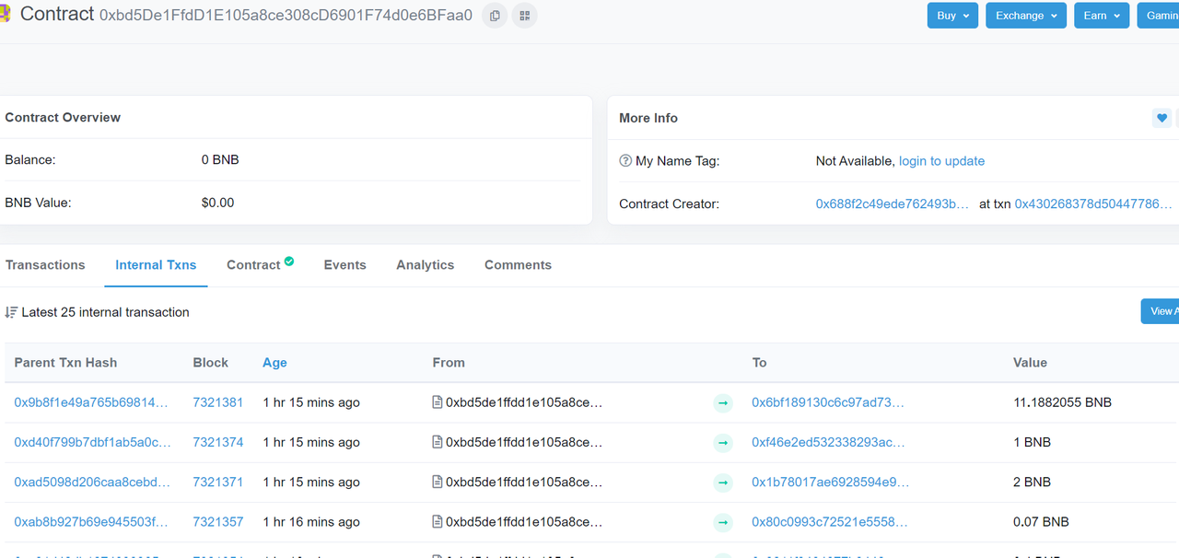Open block 7321374
Image resolution: width=1179 pixels, height=558 pixels.
click(x=217, y=442)
